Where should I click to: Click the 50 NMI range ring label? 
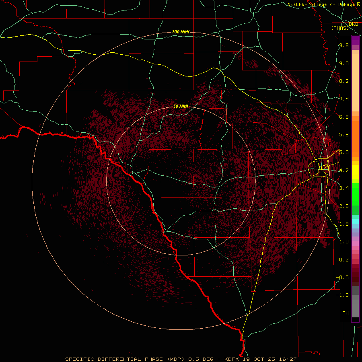point(181,106)
